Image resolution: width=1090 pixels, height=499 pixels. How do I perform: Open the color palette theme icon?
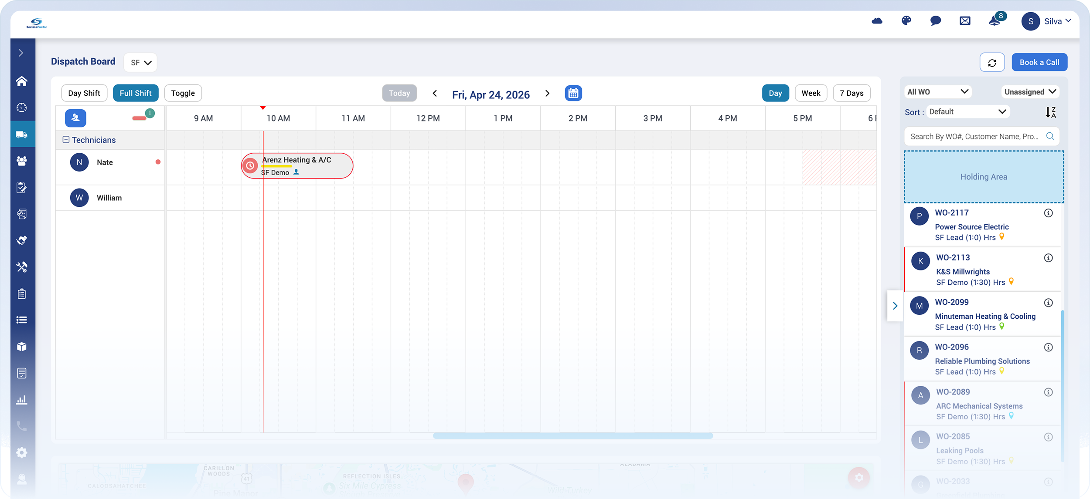[906, 20]
